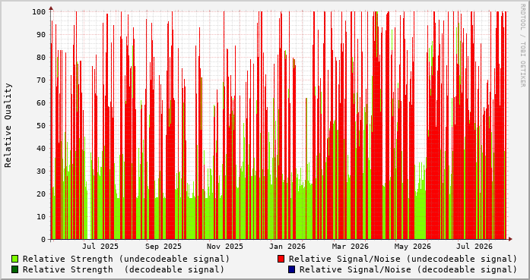
Task: Click the 100 value on the y-axis
Action: 39,12
